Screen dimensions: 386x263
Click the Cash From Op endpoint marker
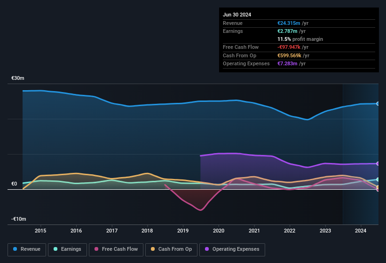click(x=378, y=187)
